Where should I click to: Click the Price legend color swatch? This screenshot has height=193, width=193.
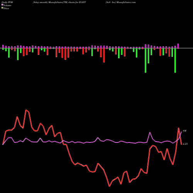tap(2, 8)
